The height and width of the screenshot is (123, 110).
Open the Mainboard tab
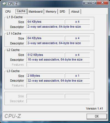pyautogui.click(x=36, y=12)
